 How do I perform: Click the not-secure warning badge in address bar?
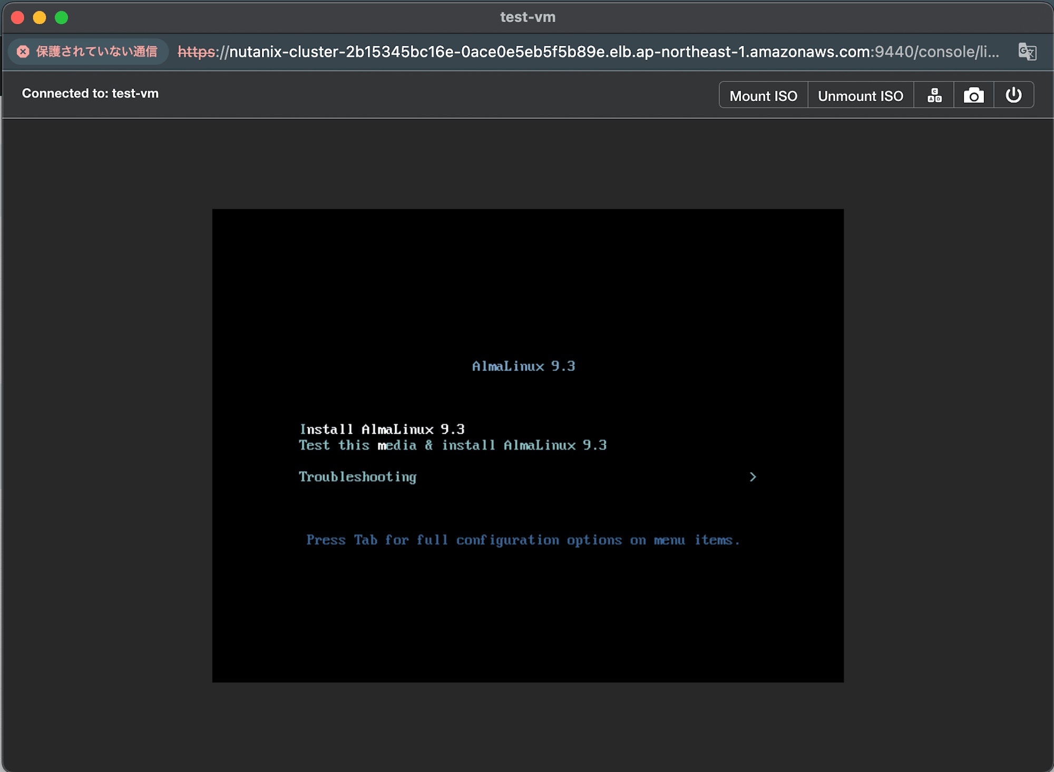pos(87,52)
